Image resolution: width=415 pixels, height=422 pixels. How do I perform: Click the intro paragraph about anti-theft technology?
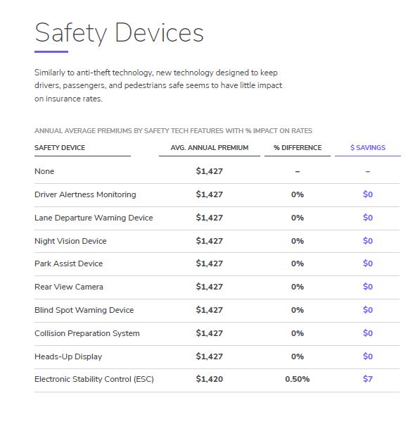[158, 85]
